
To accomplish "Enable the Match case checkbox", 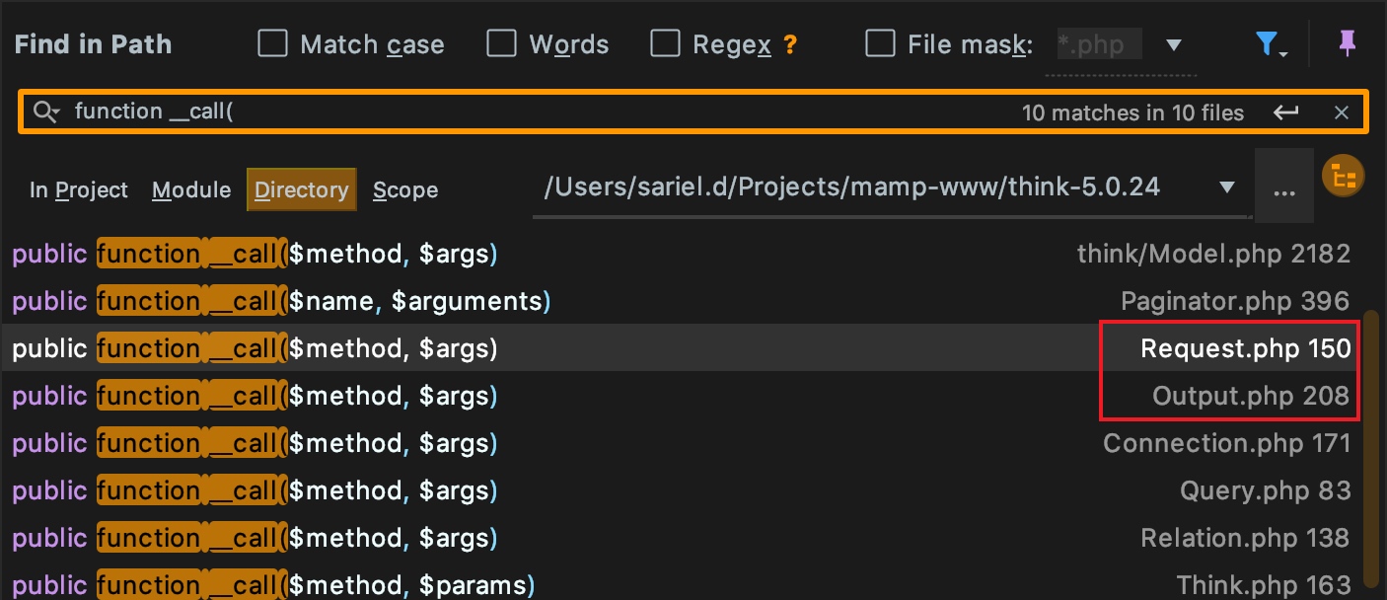I will tap(272, 43).
